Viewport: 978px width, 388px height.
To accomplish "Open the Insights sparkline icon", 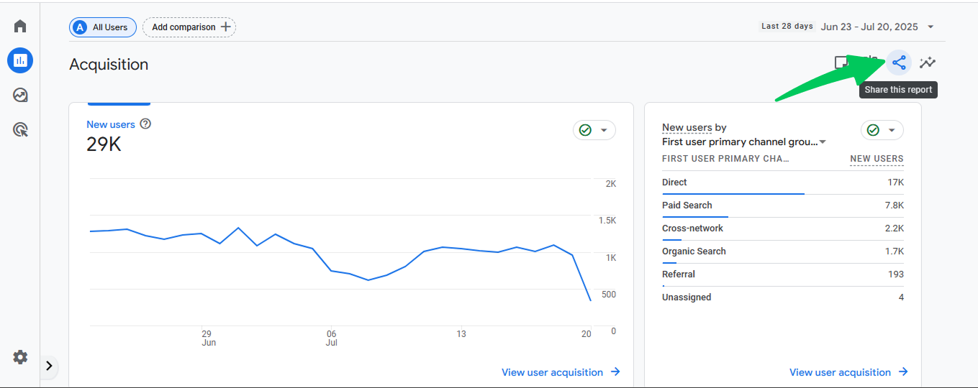I will [x=928, y=63].
